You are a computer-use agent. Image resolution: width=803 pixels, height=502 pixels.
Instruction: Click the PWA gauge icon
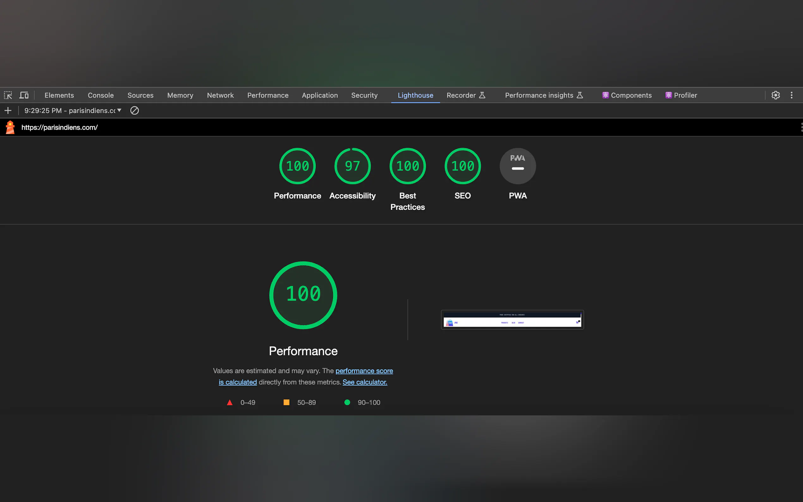point(518,166)
